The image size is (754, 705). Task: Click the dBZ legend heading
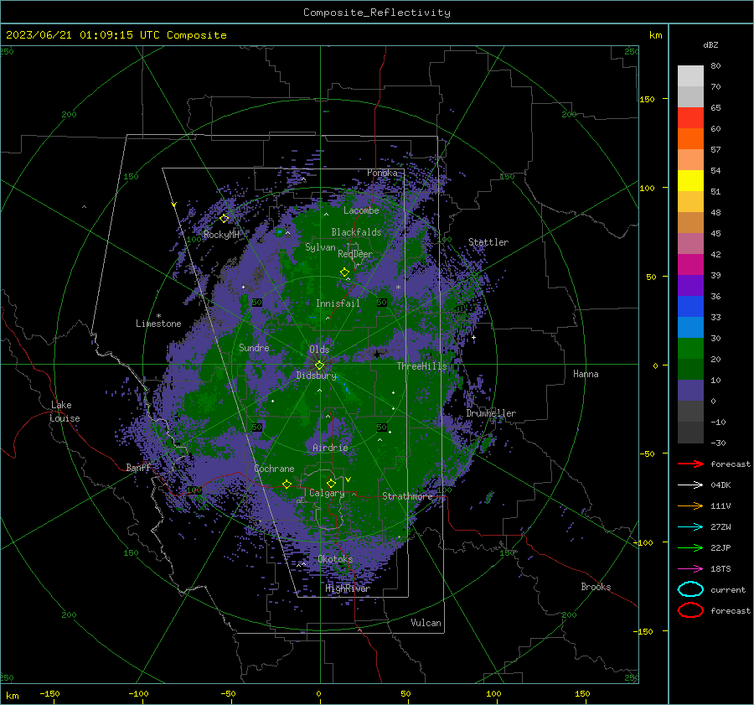click(710, 44)
